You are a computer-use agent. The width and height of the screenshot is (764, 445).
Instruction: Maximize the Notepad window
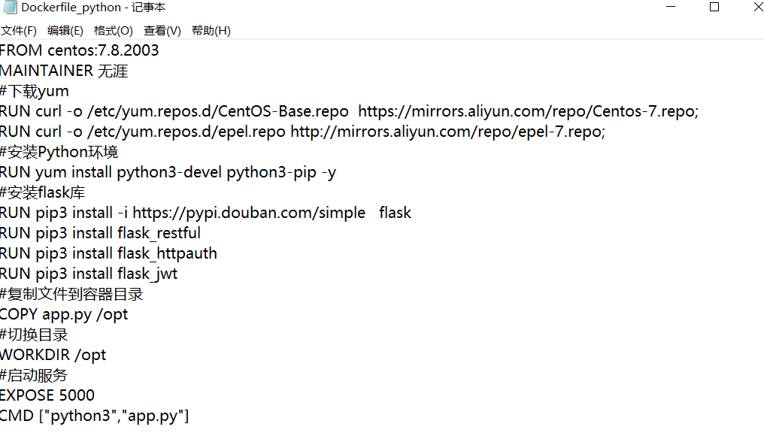click(x=714, y=8)
